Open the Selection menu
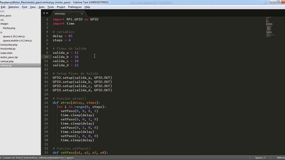 tap(13, 7)
